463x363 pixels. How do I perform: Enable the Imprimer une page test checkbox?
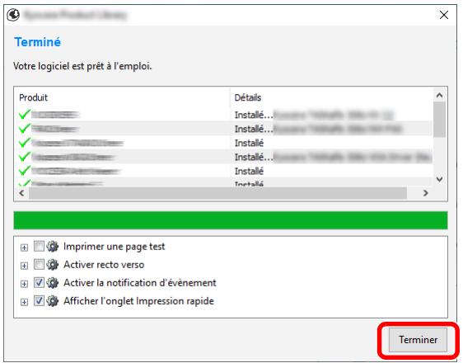(39, 246)
